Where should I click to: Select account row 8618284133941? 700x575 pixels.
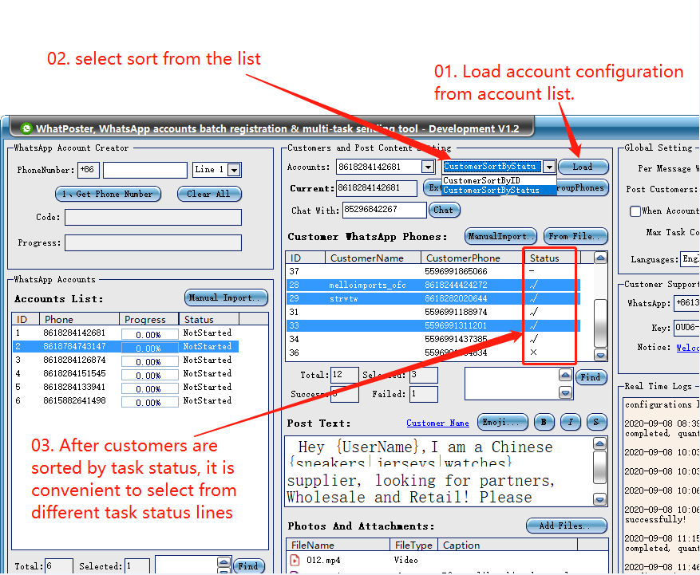(125, 387)
